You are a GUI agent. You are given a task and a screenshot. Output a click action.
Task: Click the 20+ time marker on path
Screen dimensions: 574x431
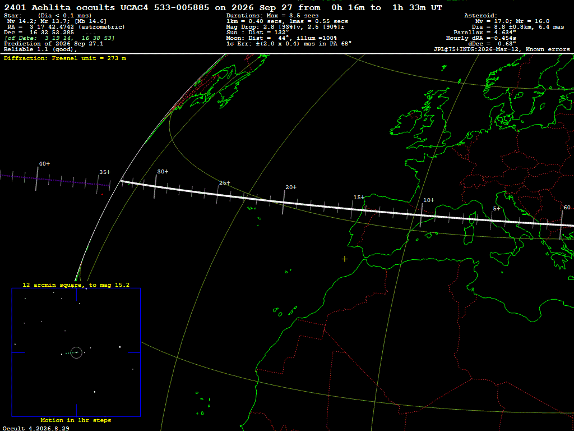pos(291,187)
